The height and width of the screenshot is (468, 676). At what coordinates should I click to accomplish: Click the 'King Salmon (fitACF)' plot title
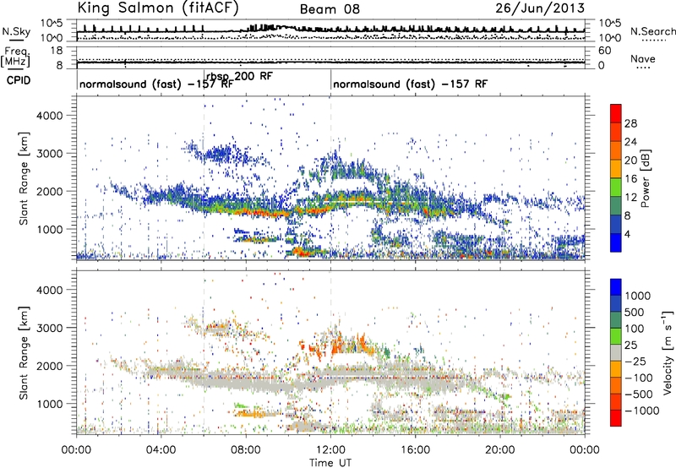tap(158, 8)
